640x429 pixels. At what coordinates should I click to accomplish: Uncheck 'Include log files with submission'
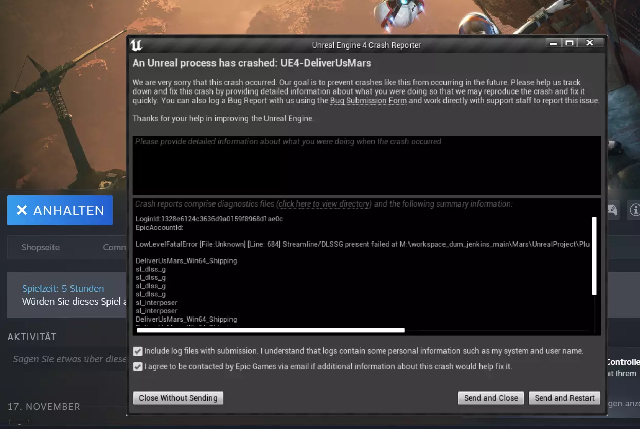coord(137,351)
